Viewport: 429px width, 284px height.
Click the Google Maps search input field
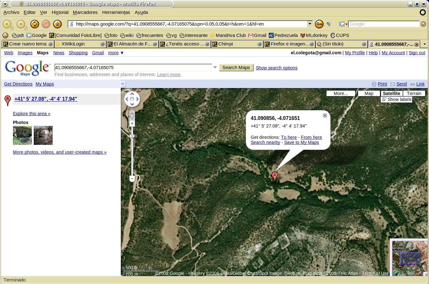133,68
